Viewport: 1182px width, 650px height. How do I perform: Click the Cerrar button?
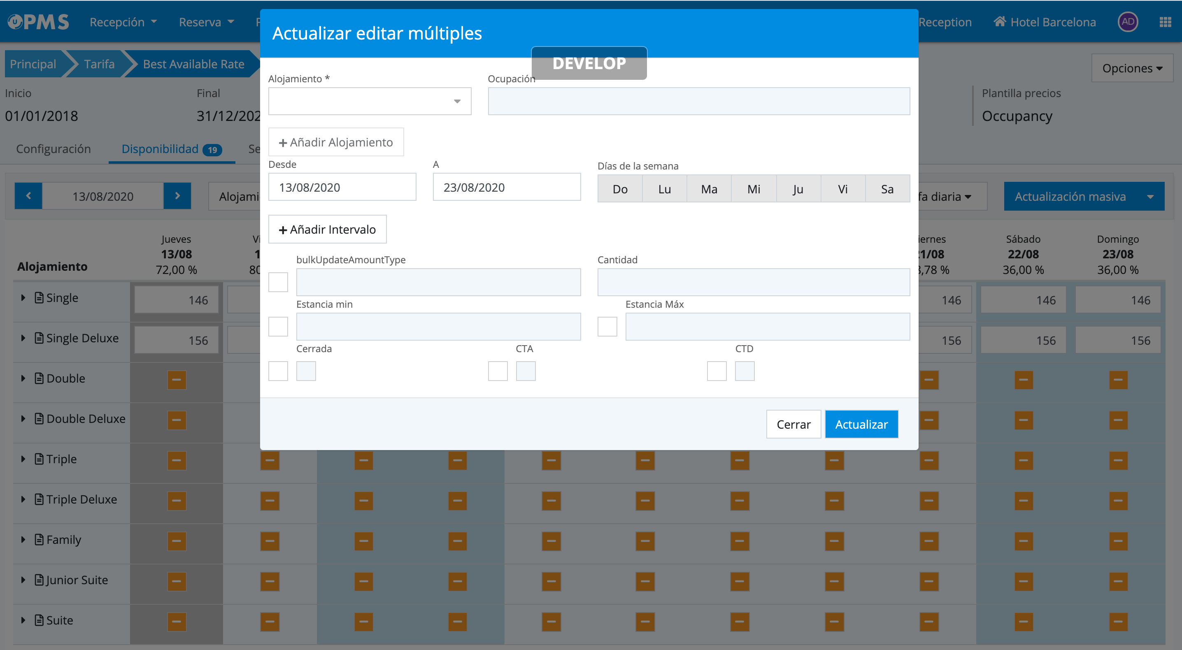tap(793, 424)
